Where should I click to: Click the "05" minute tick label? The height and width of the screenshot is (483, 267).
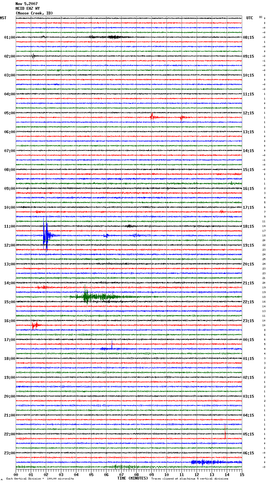tap(91, 474)
